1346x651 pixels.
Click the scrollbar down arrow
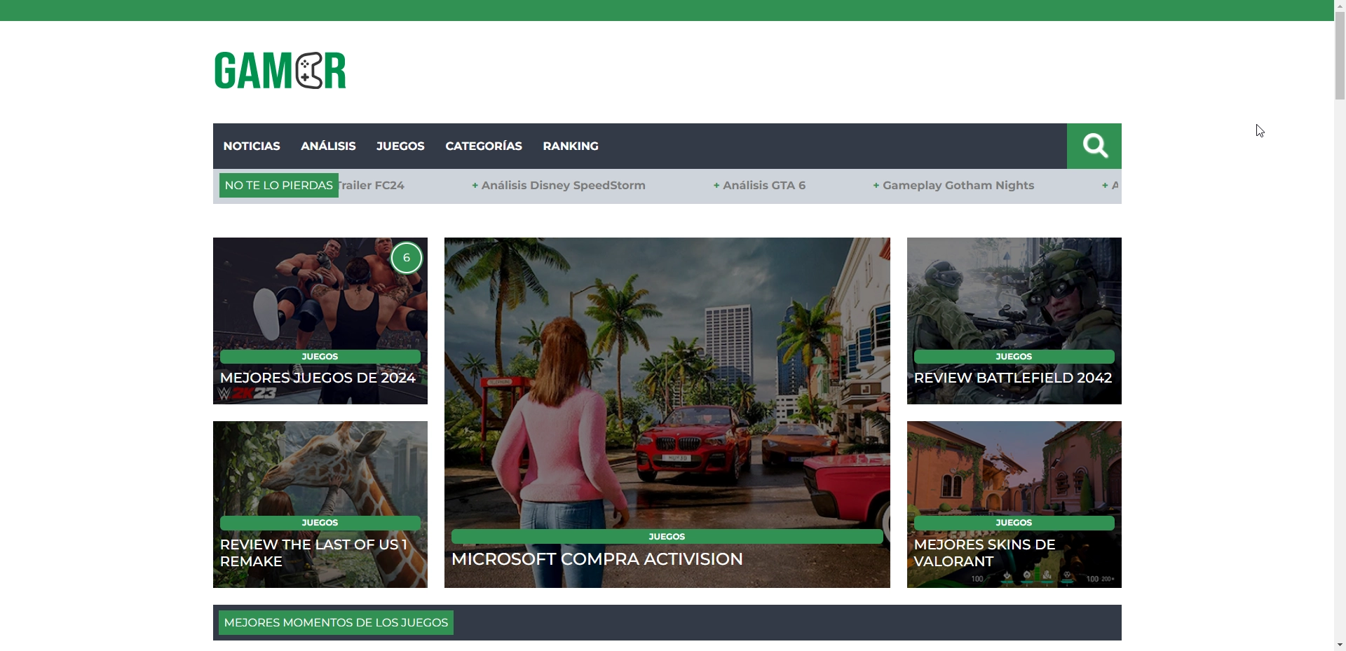click(1340, 645)
